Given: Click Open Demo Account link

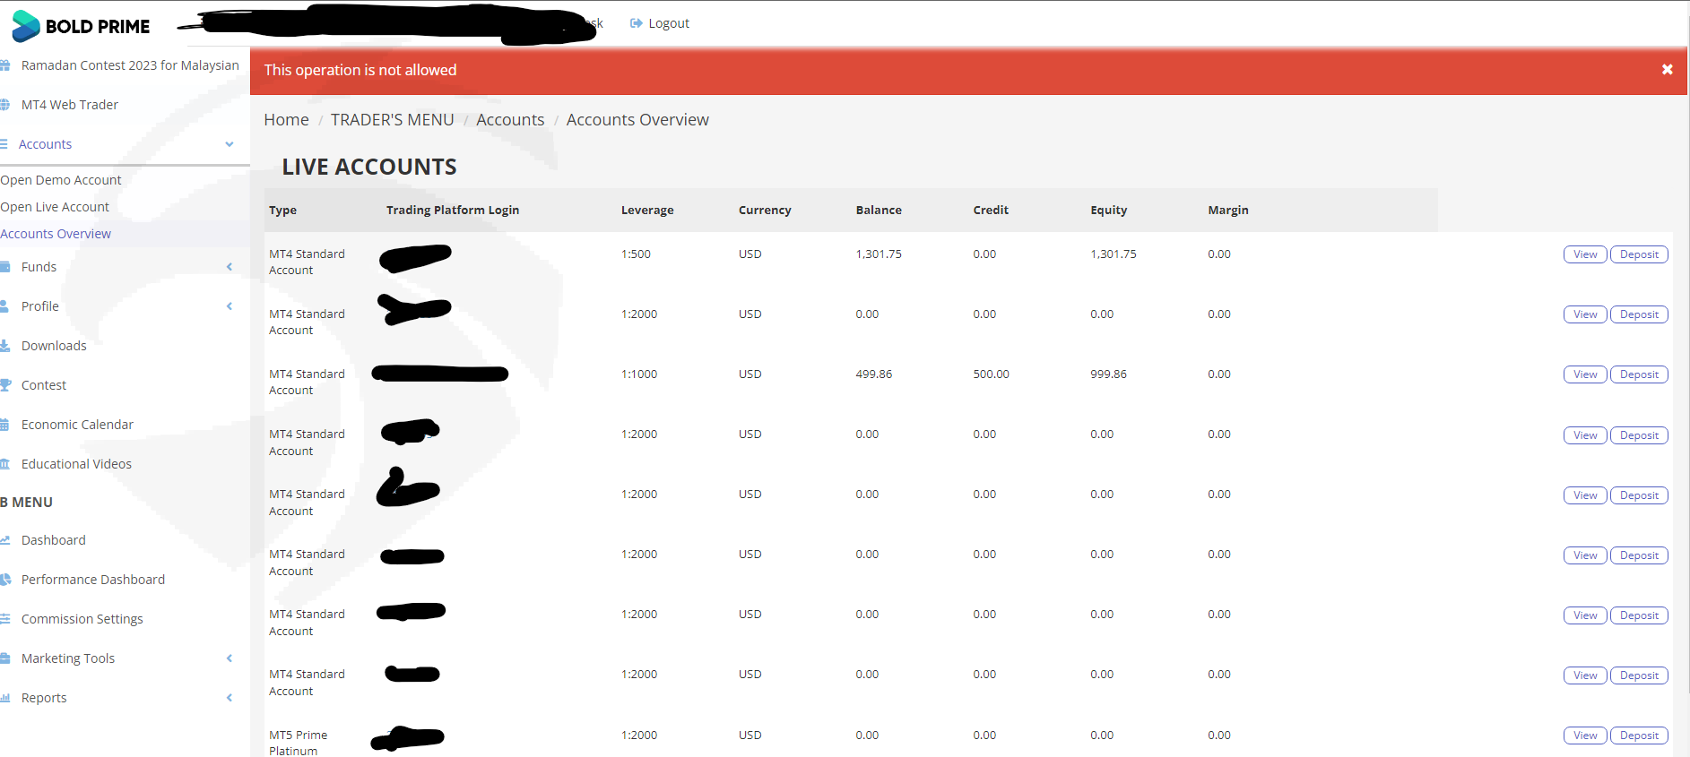Looking at the screenshot, I should [x=61, y=180].
